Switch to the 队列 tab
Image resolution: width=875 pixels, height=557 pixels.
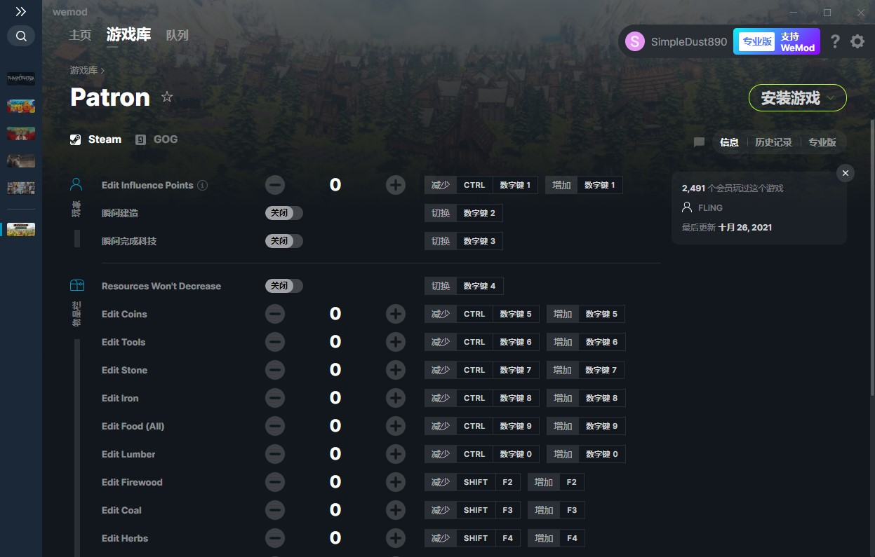177,35
